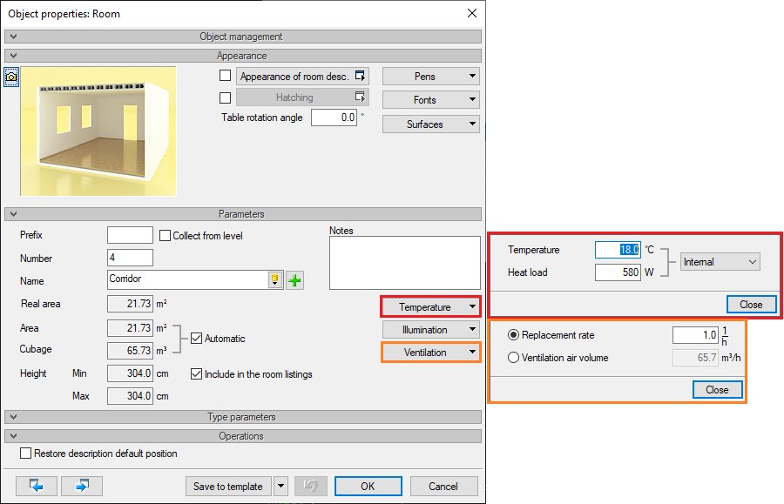Click the Table rotation angle field
784x504 pixels.
[334, 118]
